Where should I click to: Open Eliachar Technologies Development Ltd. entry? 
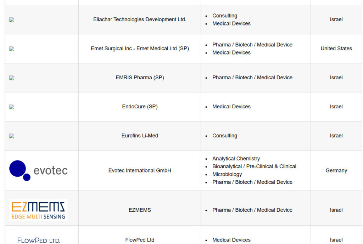(140, 19)
